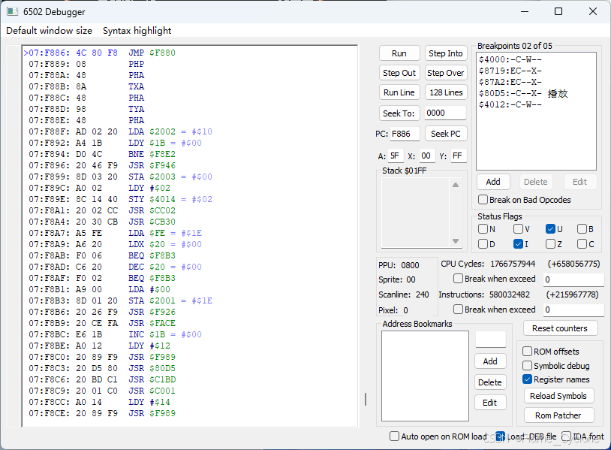Focus the CPU cycles exceed value field
Screen dimensions: 611x450
(573, 279)
